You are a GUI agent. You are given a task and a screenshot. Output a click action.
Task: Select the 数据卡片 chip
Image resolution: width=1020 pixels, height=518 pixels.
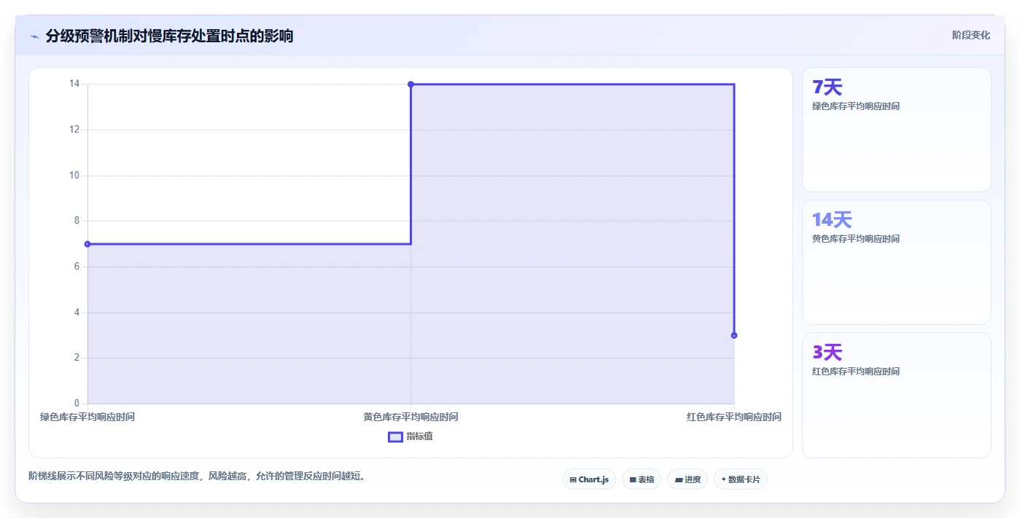coord(741,479)
